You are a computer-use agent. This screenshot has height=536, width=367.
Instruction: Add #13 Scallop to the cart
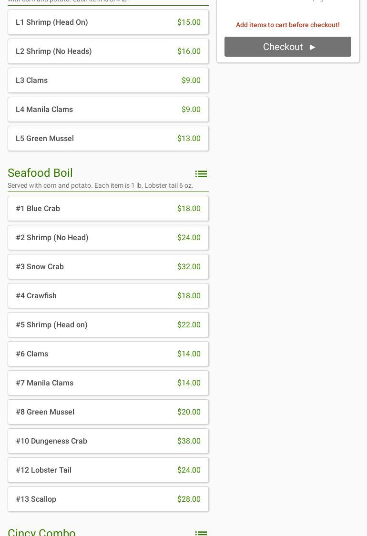pyautogui.click(x=108, y=499)
